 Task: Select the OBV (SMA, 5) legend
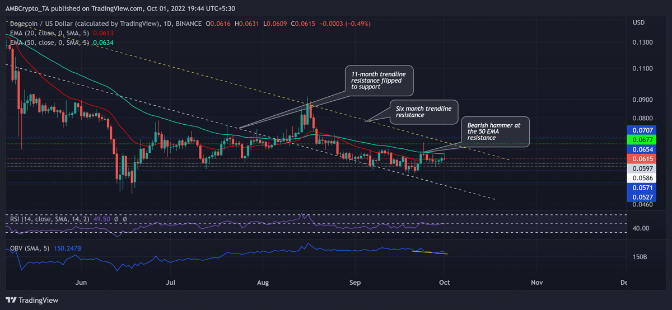tap(30, 248)
